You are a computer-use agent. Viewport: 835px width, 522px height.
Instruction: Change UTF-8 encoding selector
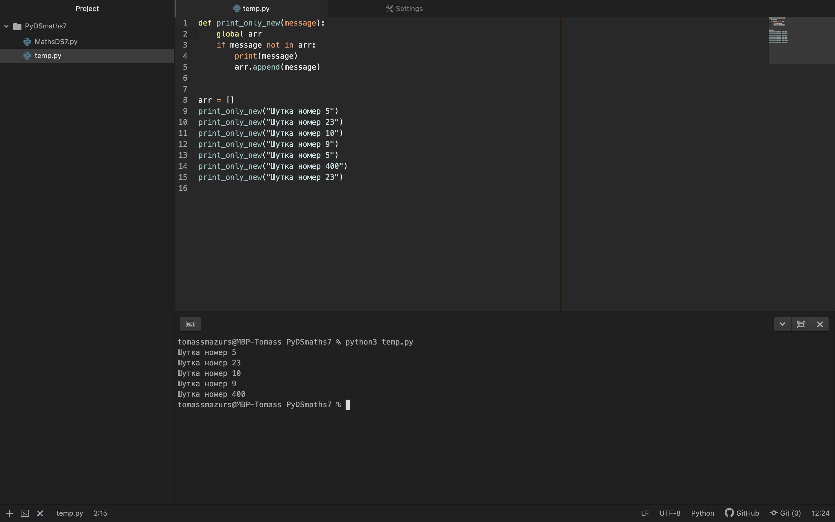click(x=670, y=513)
